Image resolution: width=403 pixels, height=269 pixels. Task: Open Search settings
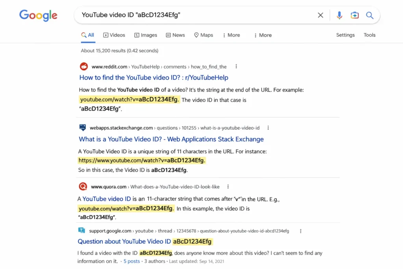click(x=345, y=35)
